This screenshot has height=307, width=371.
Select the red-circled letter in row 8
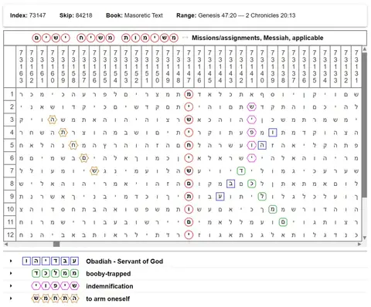coord(189,184)
